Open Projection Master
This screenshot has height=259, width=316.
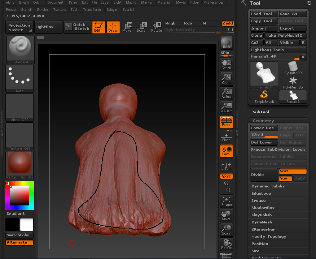19,27
